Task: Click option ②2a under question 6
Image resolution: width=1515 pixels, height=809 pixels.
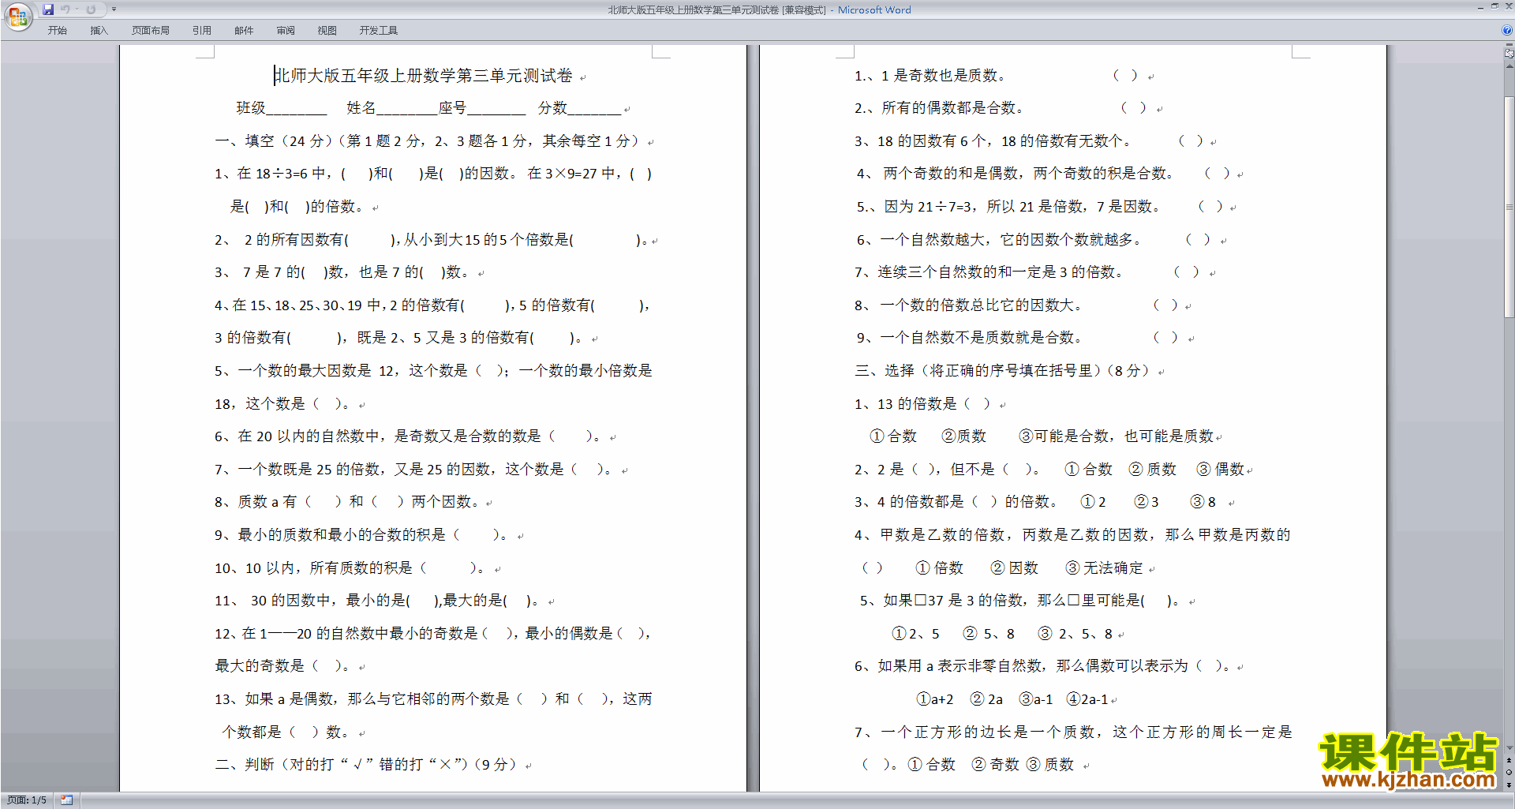Action: coord(986,699)
